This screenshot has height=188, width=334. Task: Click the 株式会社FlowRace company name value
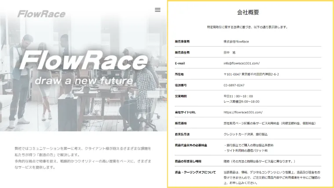[x=236, y=42]
